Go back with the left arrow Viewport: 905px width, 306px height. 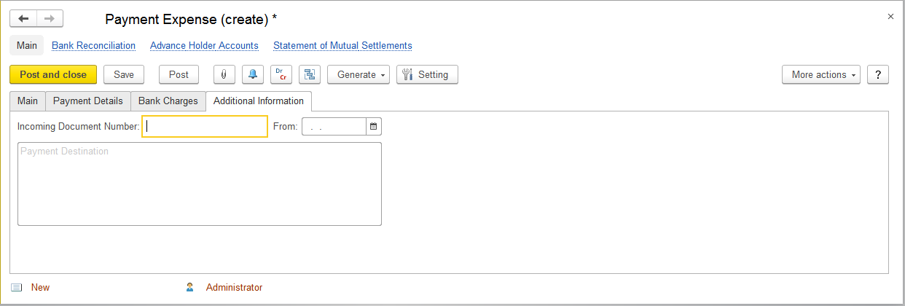[x=23, y=18]
